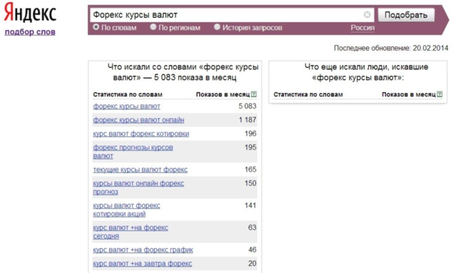This screenshot has width=472, height=273.
Task: Click the value 165 in the table
Action: click(x=250, y=169)
